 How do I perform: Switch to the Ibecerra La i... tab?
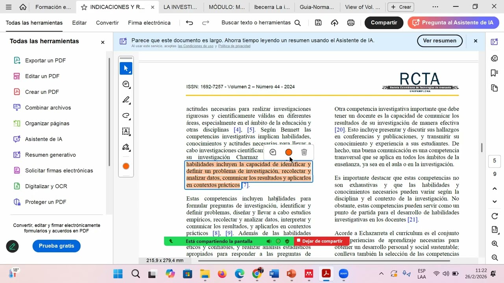click(272, 7)
